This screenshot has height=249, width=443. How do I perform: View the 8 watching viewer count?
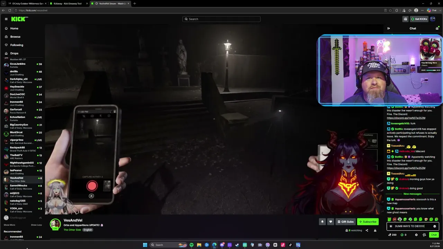(354, 230)
